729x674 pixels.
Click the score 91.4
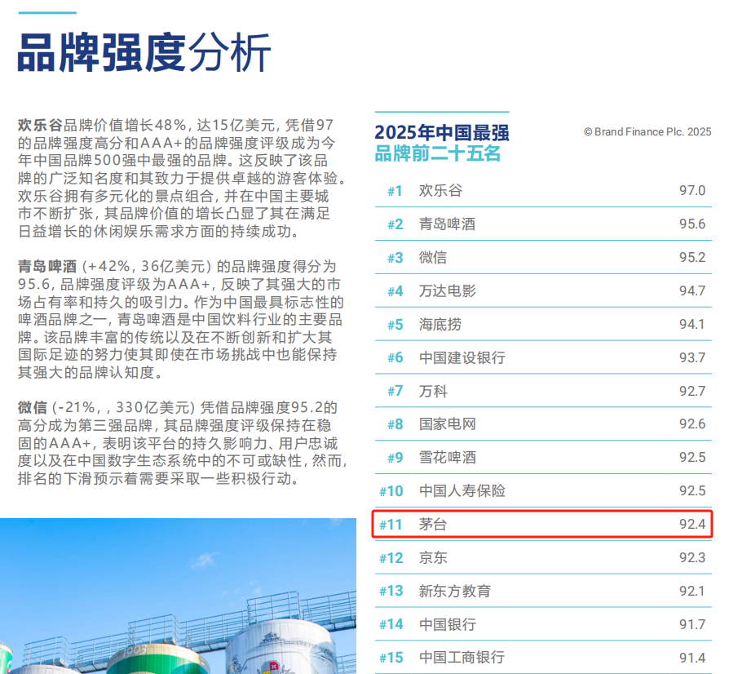(692, 658)
